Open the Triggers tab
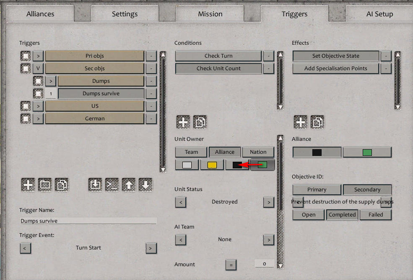 point(294,14)
